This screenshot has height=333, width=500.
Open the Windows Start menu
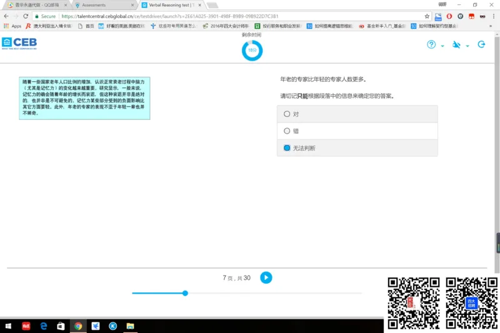point(8,326)
